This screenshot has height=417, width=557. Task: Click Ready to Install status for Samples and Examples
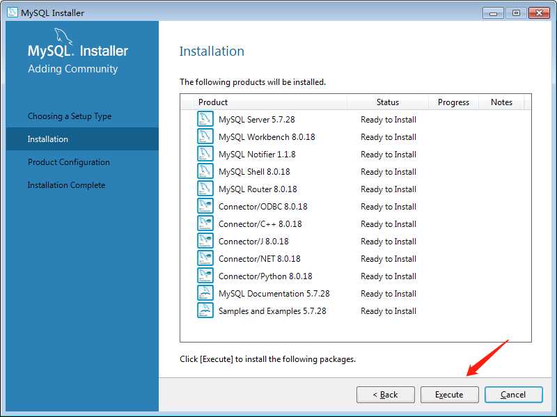pyautogui.click(x=389, y=310)
